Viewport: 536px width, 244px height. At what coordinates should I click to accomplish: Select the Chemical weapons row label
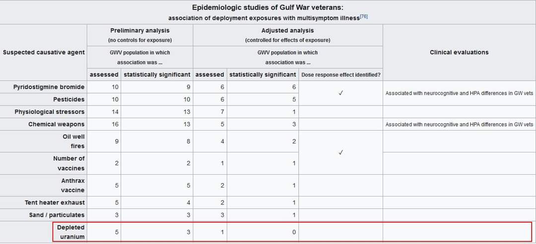[x=57, y=124]
